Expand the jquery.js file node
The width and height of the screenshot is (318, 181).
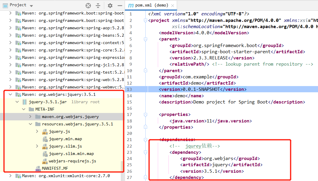pyautogui.click(x=37, y=131)
